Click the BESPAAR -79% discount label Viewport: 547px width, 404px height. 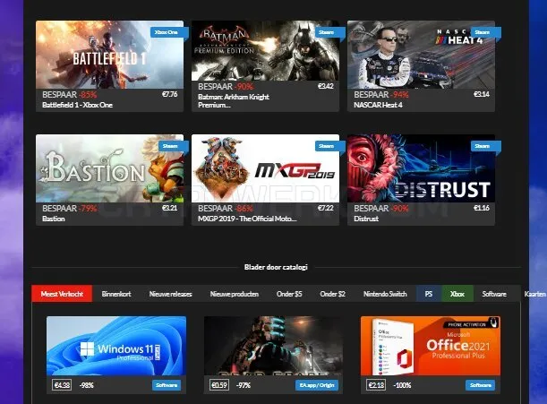(70, 209)
